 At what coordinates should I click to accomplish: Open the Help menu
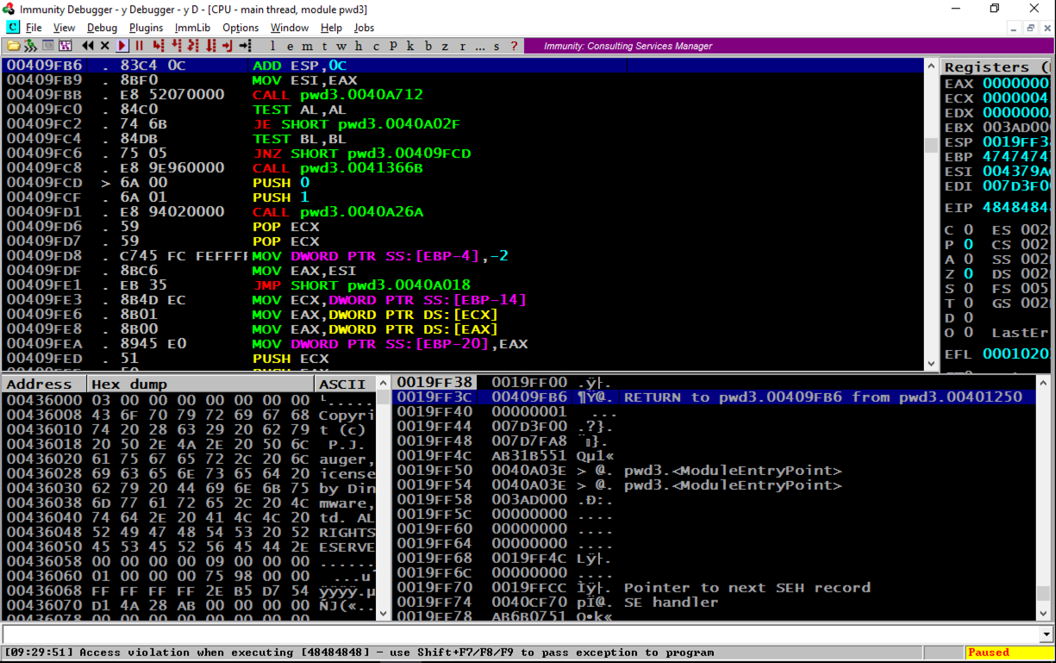click(x=331, y=28)
